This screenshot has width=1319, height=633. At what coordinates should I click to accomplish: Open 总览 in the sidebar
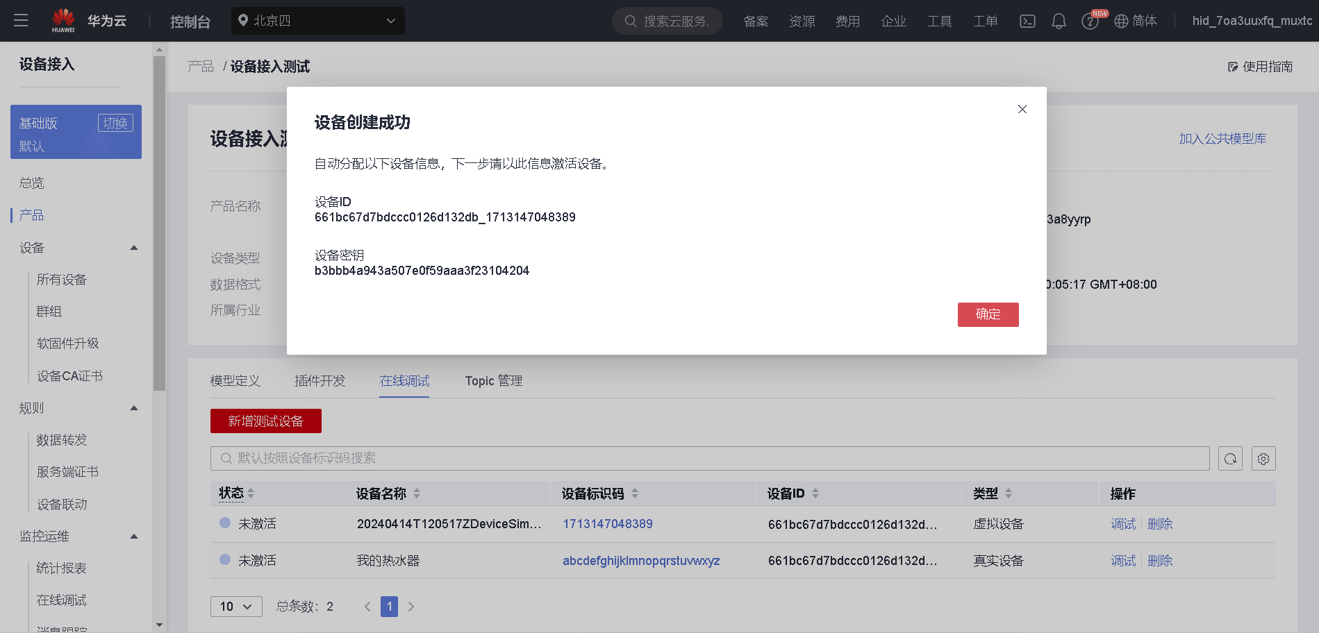(32, 183)
